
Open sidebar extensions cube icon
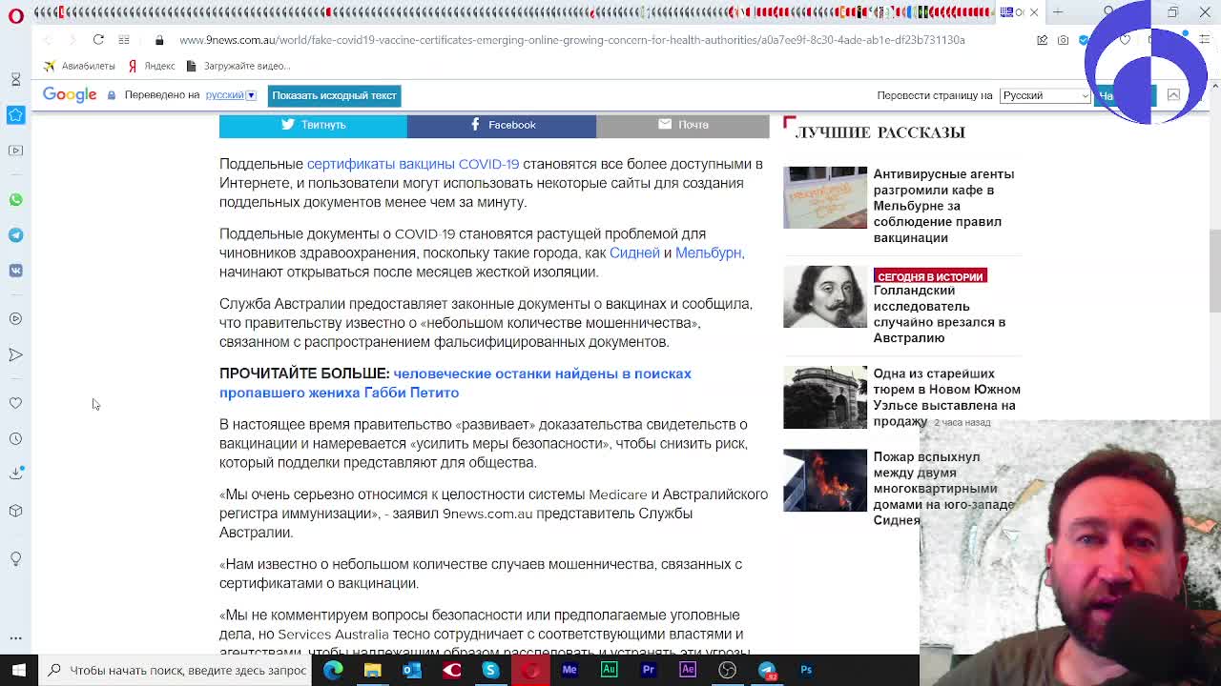click(15, 511)
